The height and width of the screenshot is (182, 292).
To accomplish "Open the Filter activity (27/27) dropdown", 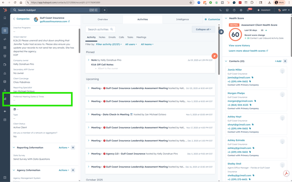I will (x=109, y=44).
